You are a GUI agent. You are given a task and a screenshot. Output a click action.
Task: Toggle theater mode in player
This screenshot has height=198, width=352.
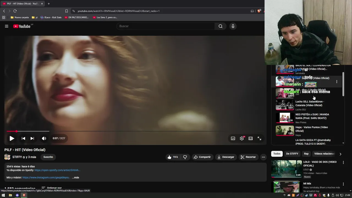(x=251, y=138)
